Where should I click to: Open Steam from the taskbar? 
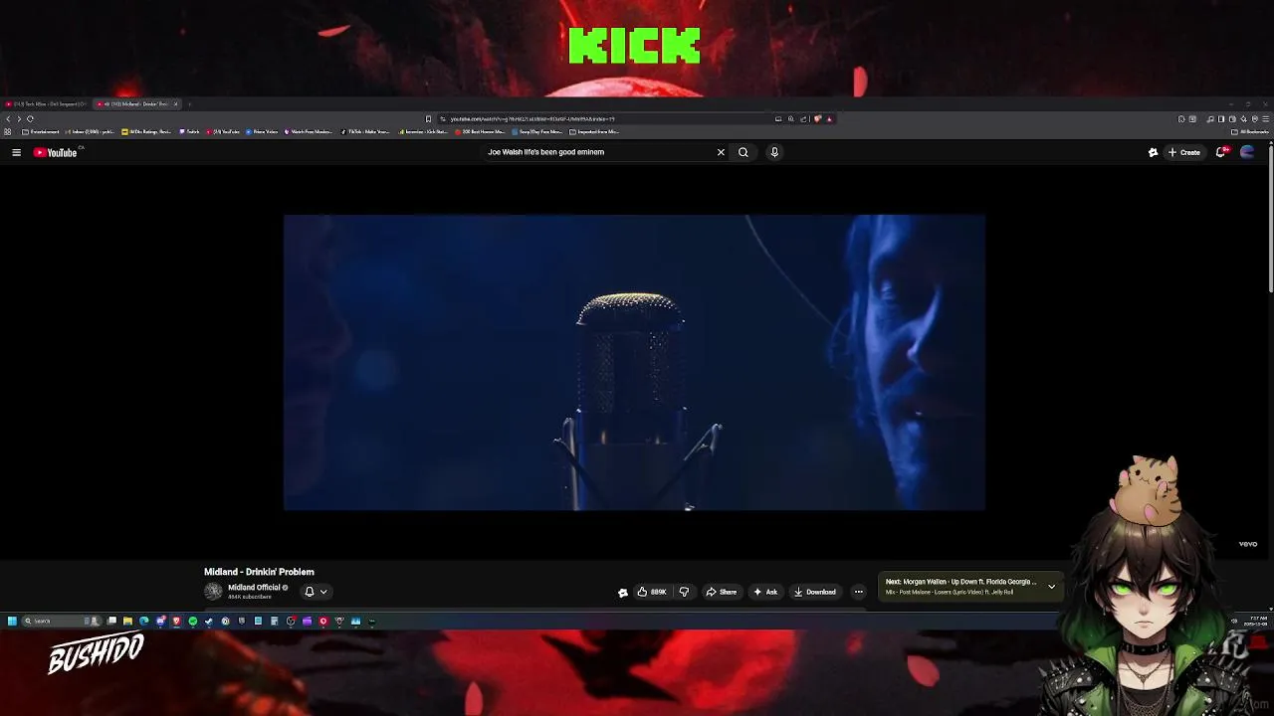(208, 621)
